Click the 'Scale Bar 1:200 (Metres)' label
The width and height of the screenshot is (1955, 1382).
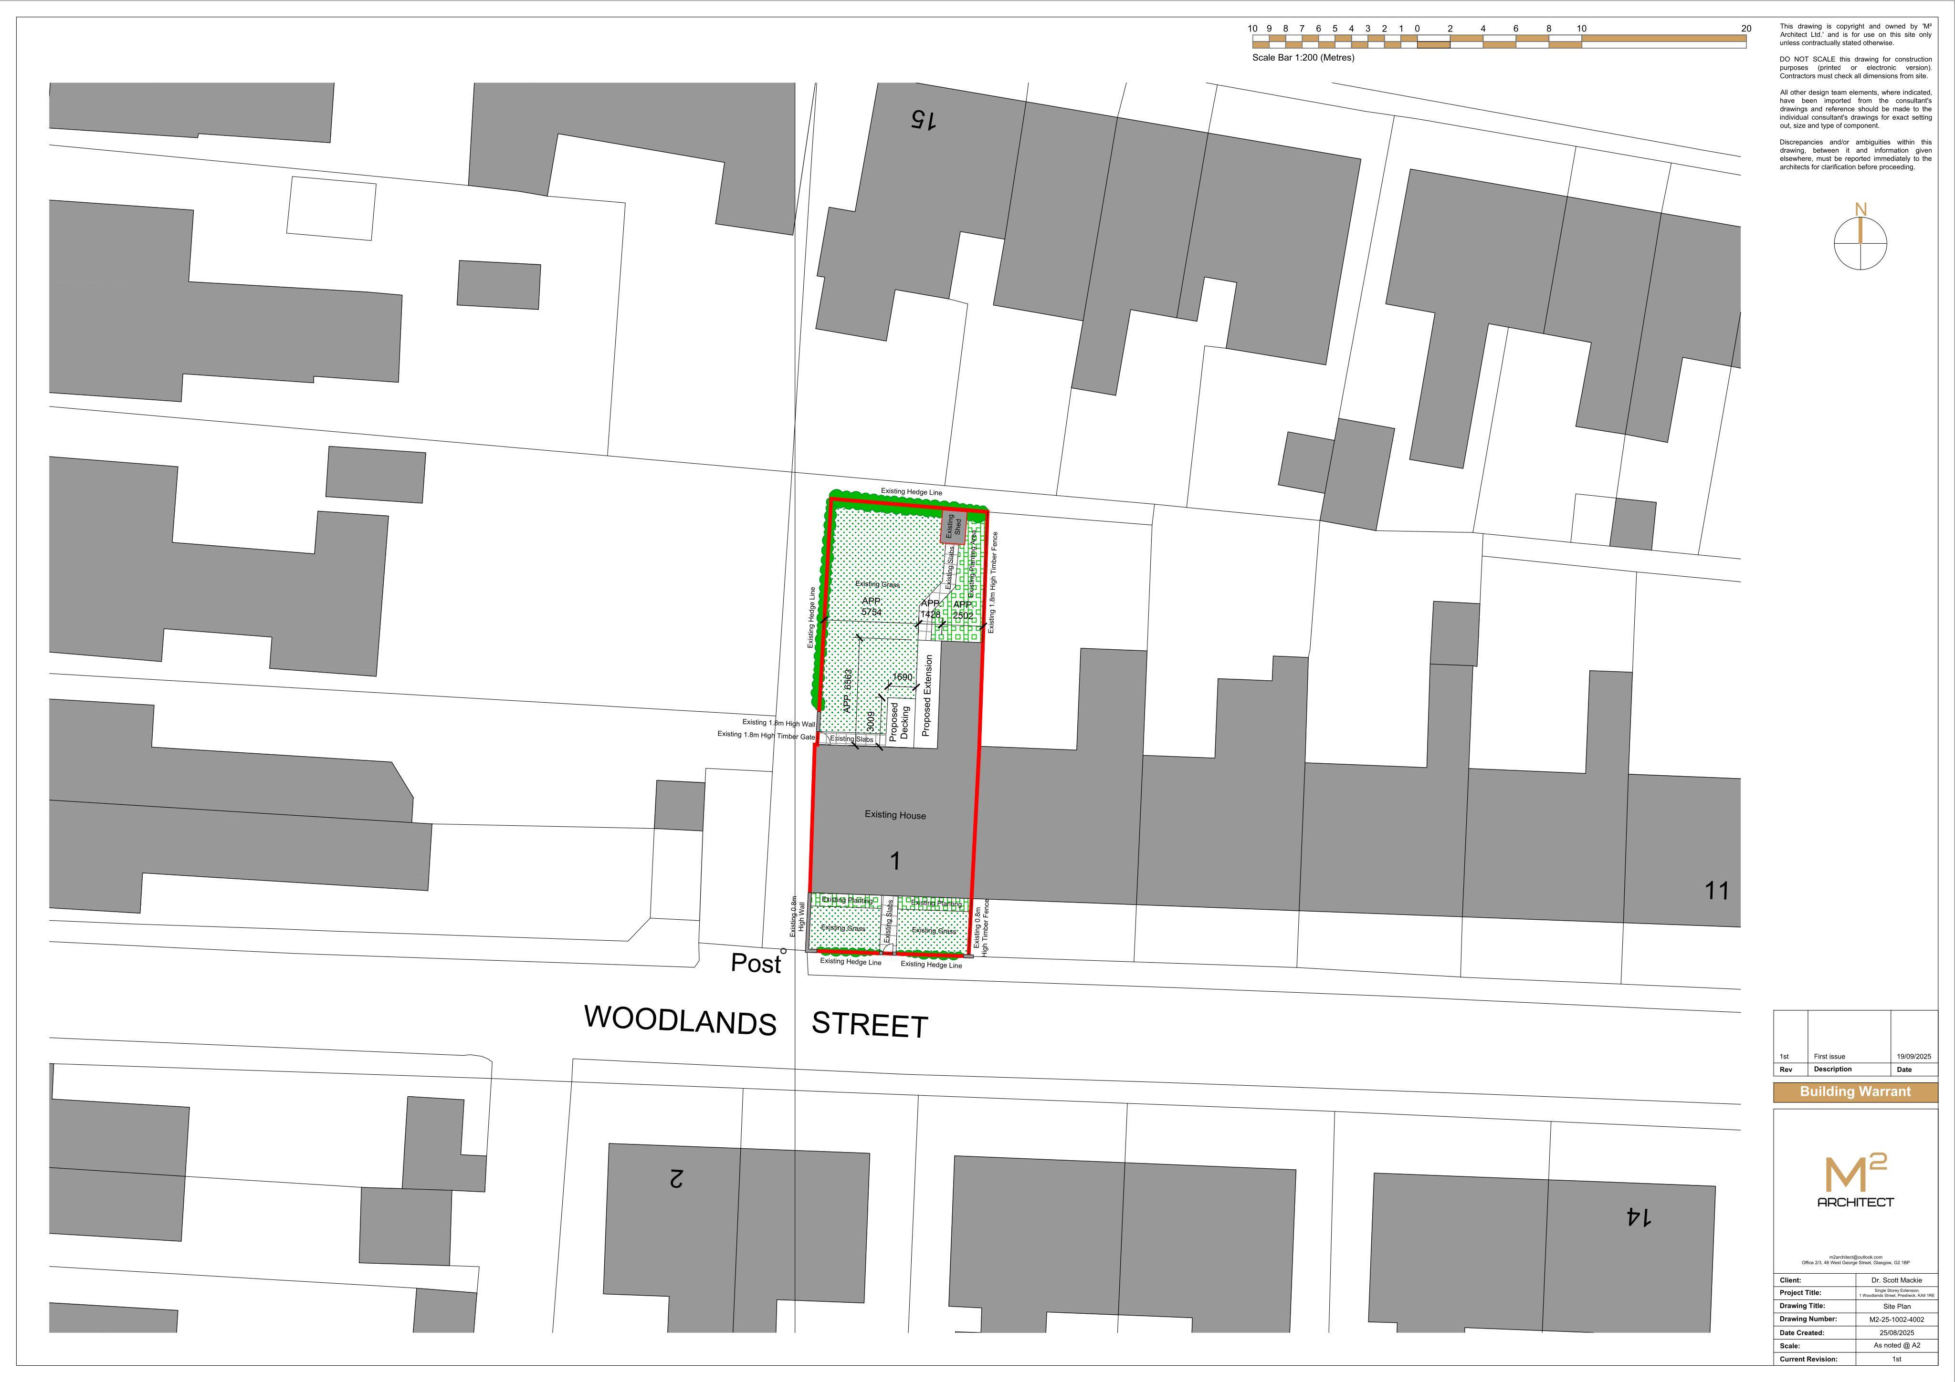(x=1303, y=58)
